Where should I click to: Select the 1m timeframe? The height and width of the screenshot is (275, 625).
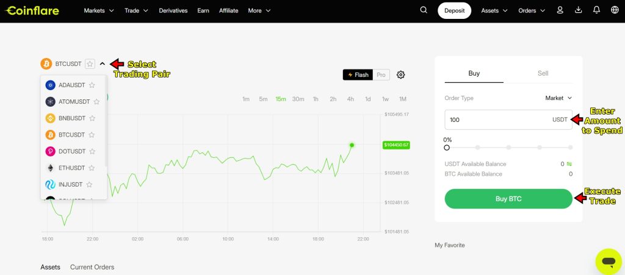pos(246,99)
